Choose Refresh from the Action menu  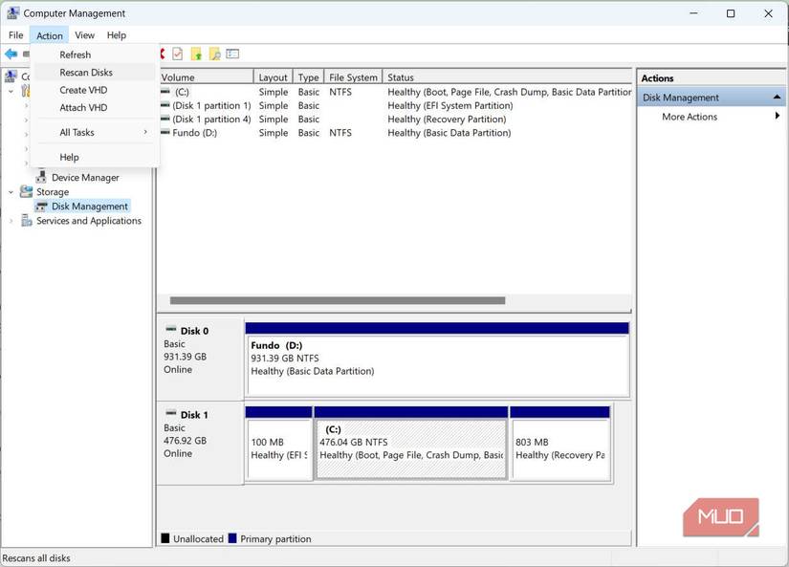[x=95, y=55]
